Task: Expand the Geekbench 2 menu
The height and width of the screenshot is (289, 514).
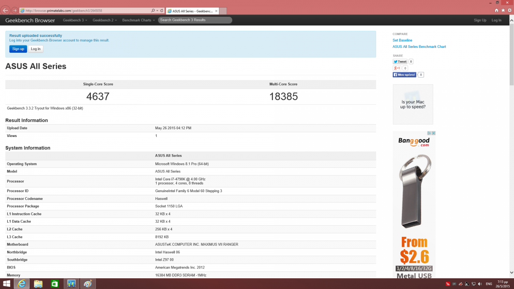Action: coord(105,20)
